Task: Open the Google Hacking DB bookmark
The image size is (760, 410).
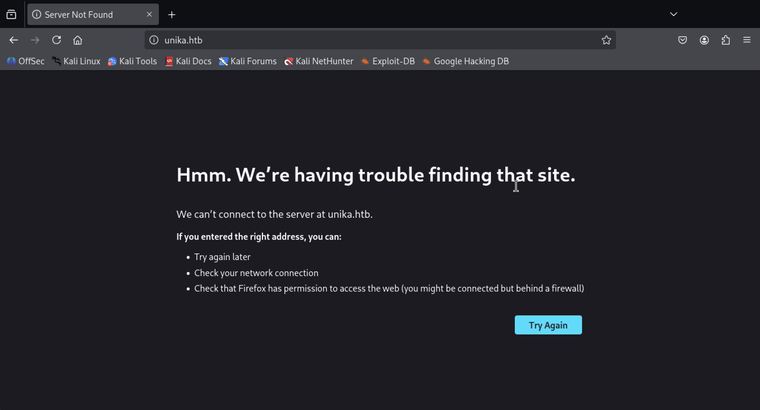Action: point(466,61)
